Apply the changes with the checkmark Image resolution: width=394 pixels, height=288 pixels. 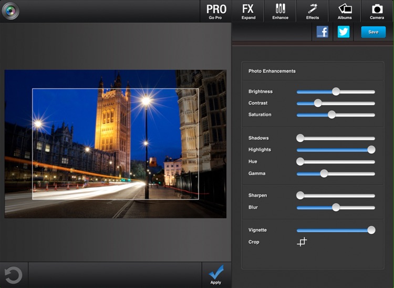[216, 274]
